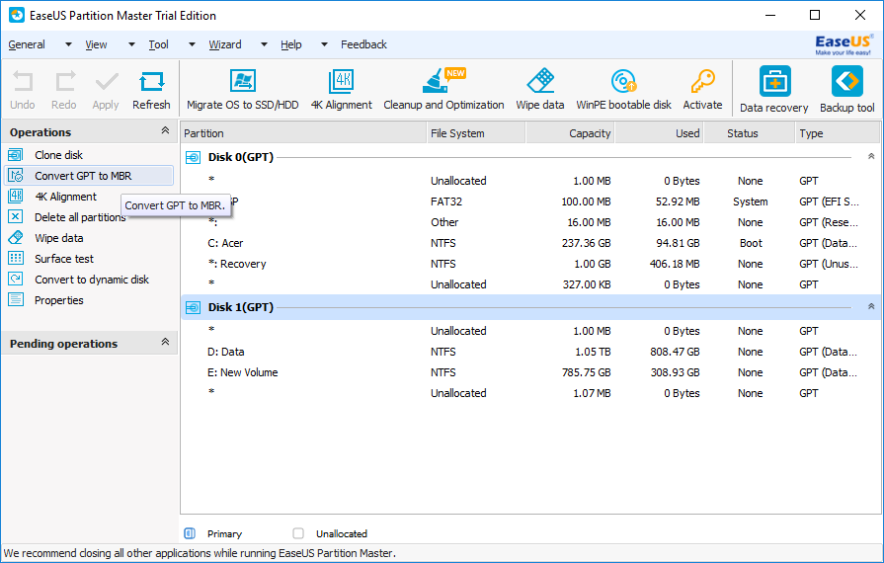
Task: Open the Feedback menu item
Action: pos(363,44)
